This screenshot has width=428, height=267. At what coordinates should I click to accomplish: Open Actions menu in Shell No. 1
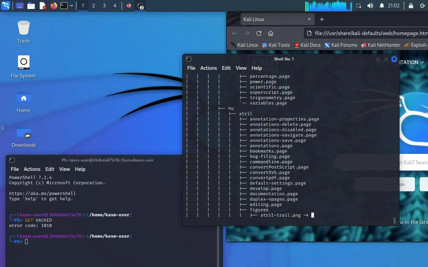(x=209, y=68)
